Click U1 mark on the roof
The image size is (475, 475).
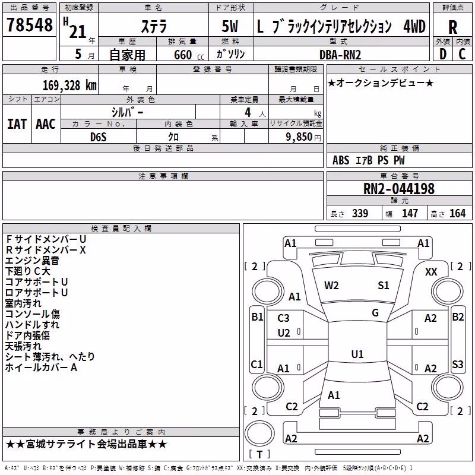(357, 354)
